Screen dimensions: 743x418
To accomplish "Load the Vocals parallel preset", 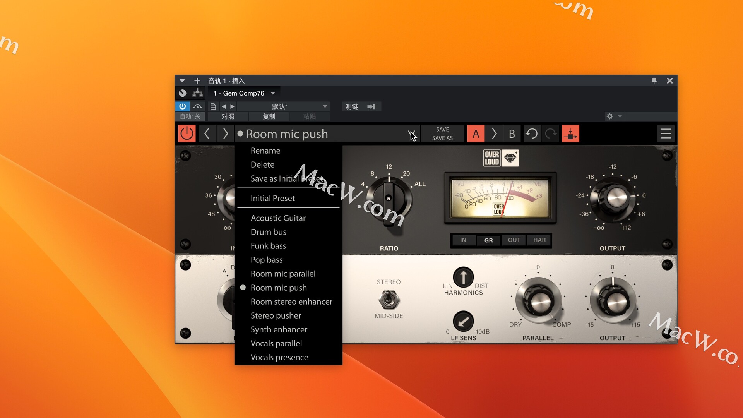I will [x=288, y=343].
